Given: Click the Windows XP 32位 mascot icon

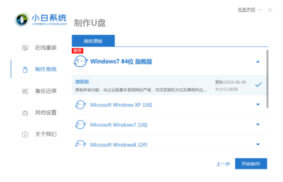Looking at the screenshot, I should [80, 105].
